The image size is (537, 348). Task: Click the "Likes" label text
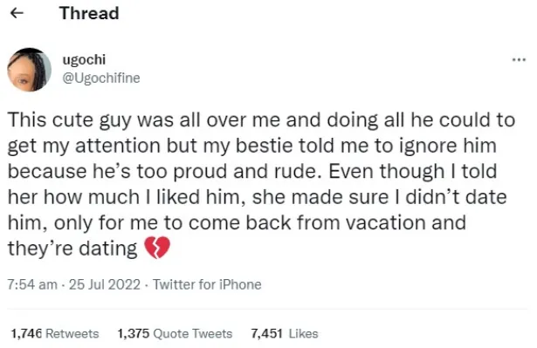[304, 333]
